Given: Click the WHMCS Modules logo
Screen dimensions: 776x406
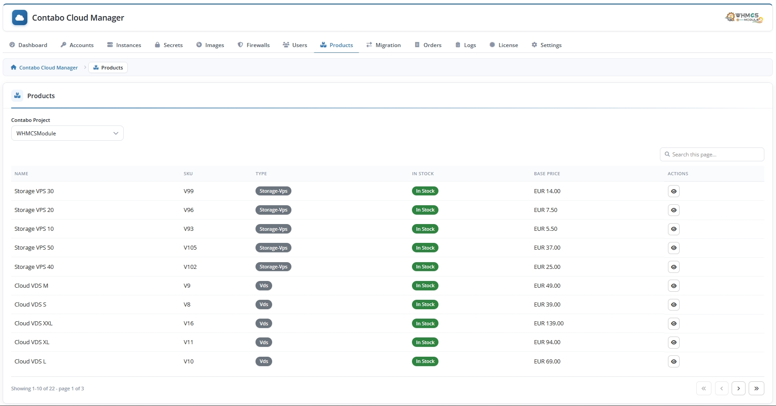Looking at the screenshot, I should click(744, 17).
